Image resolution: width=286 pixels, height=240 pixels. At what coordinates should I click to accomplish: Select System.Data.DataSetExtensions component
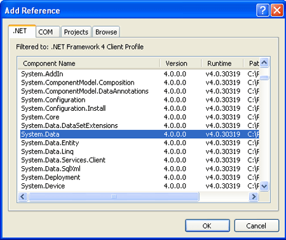140,125
